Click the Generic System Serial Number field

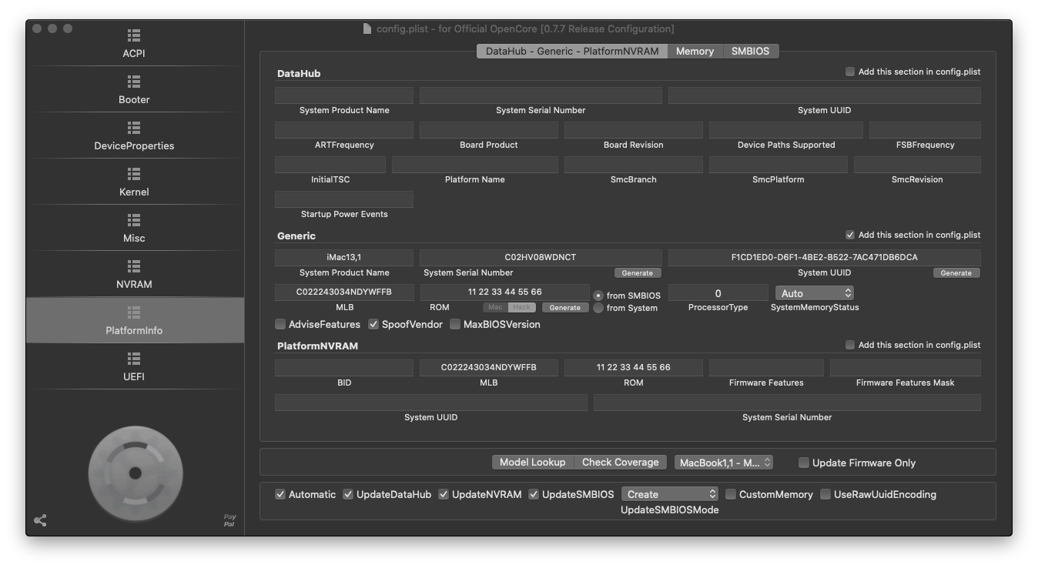click(x=540, y=257)
